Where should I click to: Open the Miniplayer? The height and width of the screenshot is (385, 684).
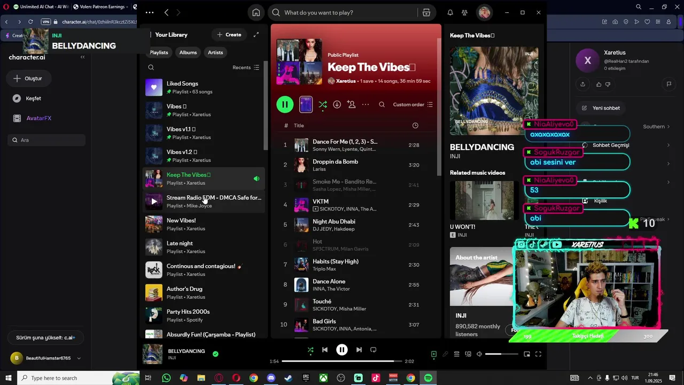[x=527, y=354]
